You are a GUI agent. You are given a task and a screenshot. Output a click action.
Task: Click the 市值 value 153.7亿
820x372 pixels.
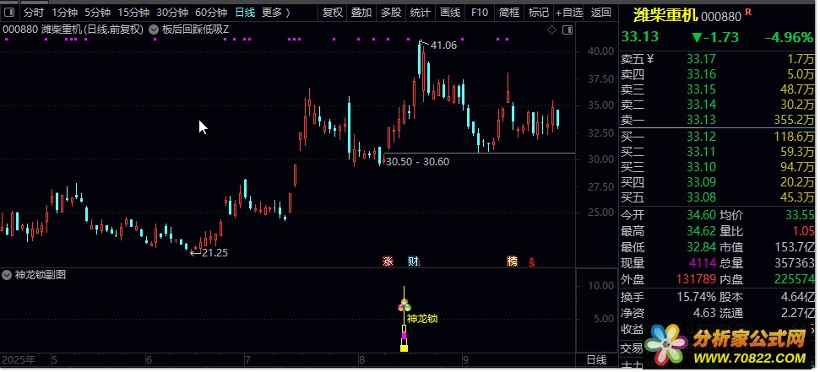coord(795,247)
